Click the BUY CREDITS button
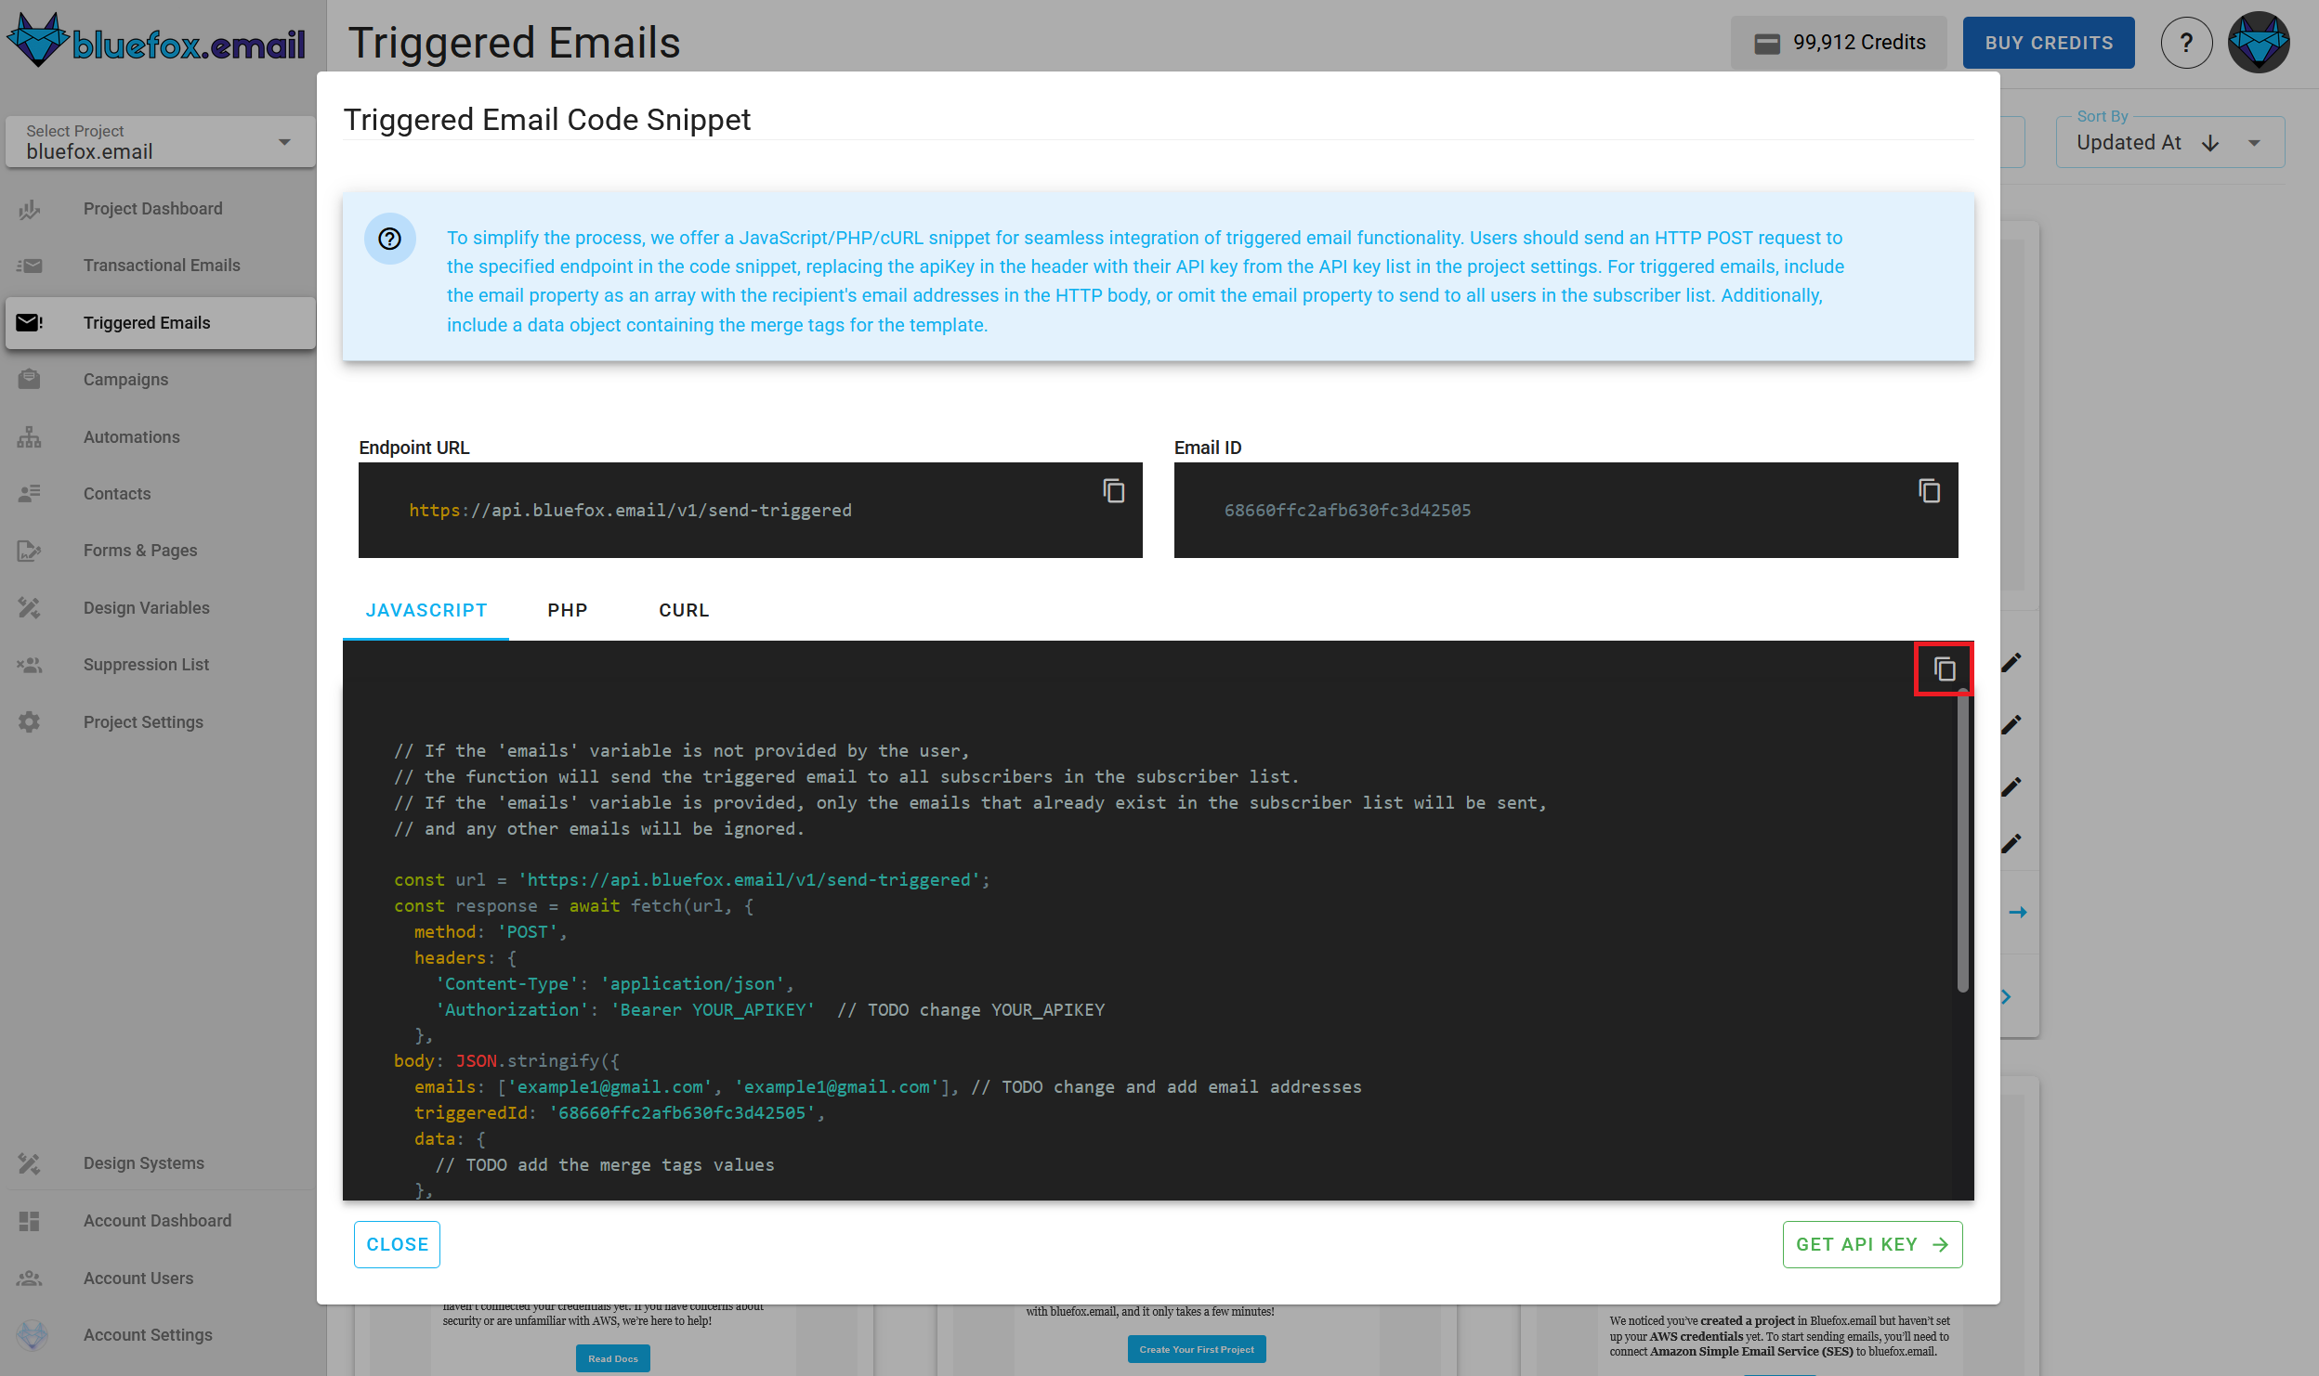The height and width of the screenshot is (1376, 2319). [2049, 43]
